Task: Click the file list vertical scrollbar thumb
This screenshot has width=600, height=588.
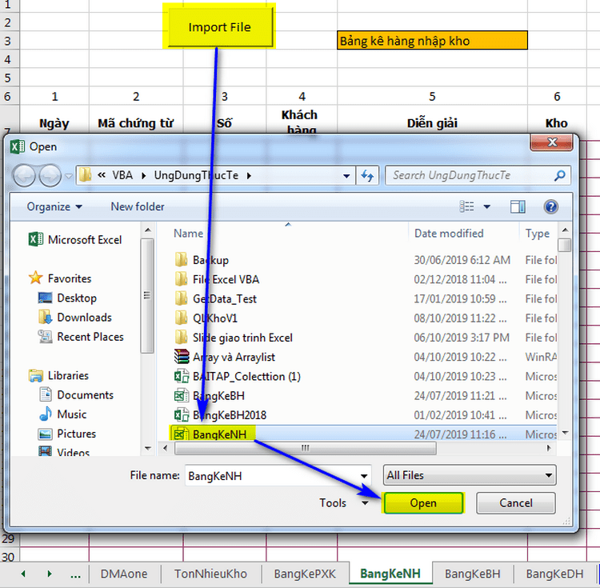Action: (565, 245)
